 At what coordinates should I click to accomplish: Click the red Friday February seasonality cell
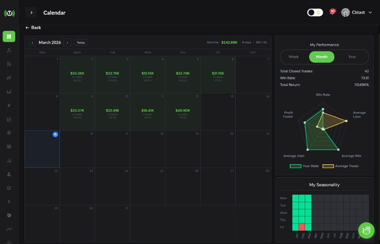click(302, 227)
